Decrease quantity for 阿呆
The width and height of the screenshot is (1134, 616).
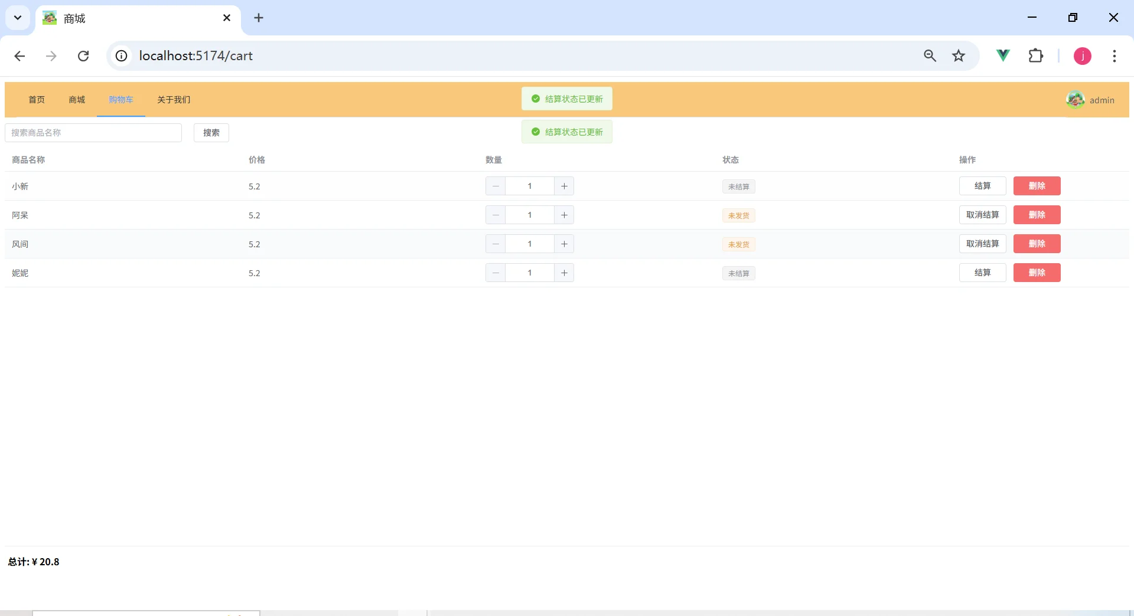[496, 215]
